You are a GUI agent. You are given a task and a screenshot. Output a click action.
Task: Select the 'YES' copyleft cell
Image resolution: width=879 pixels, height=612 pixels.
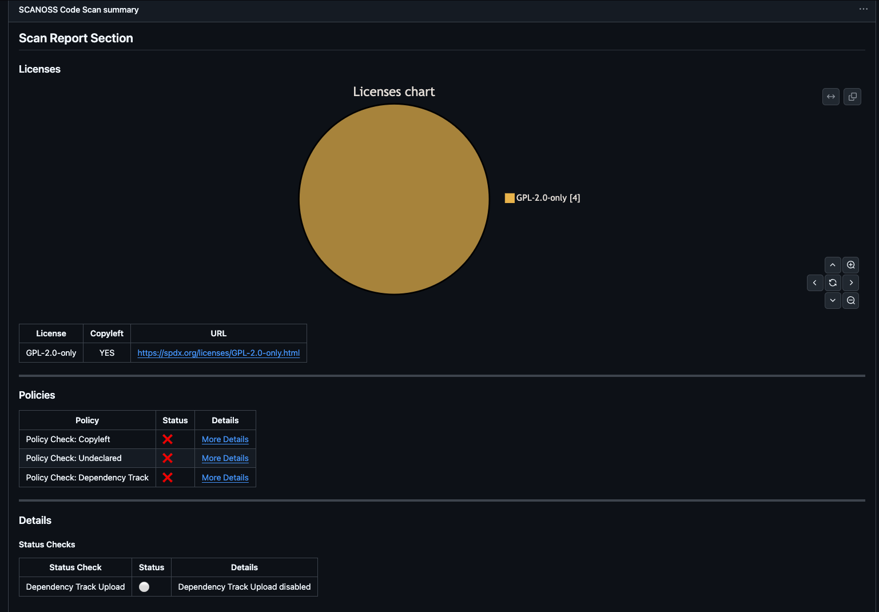pos(107,353)
